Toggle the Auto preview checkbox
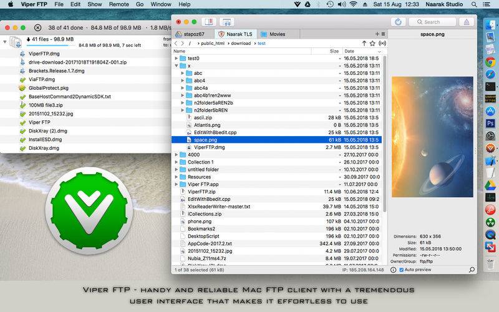Viewport: 499px width, 312px height. (401, 270)
